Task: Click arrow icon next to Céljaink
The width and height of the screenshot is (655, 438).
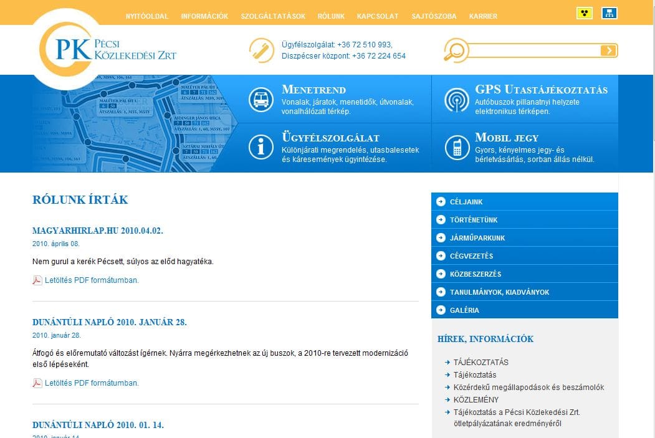Action: coord(441,202)
